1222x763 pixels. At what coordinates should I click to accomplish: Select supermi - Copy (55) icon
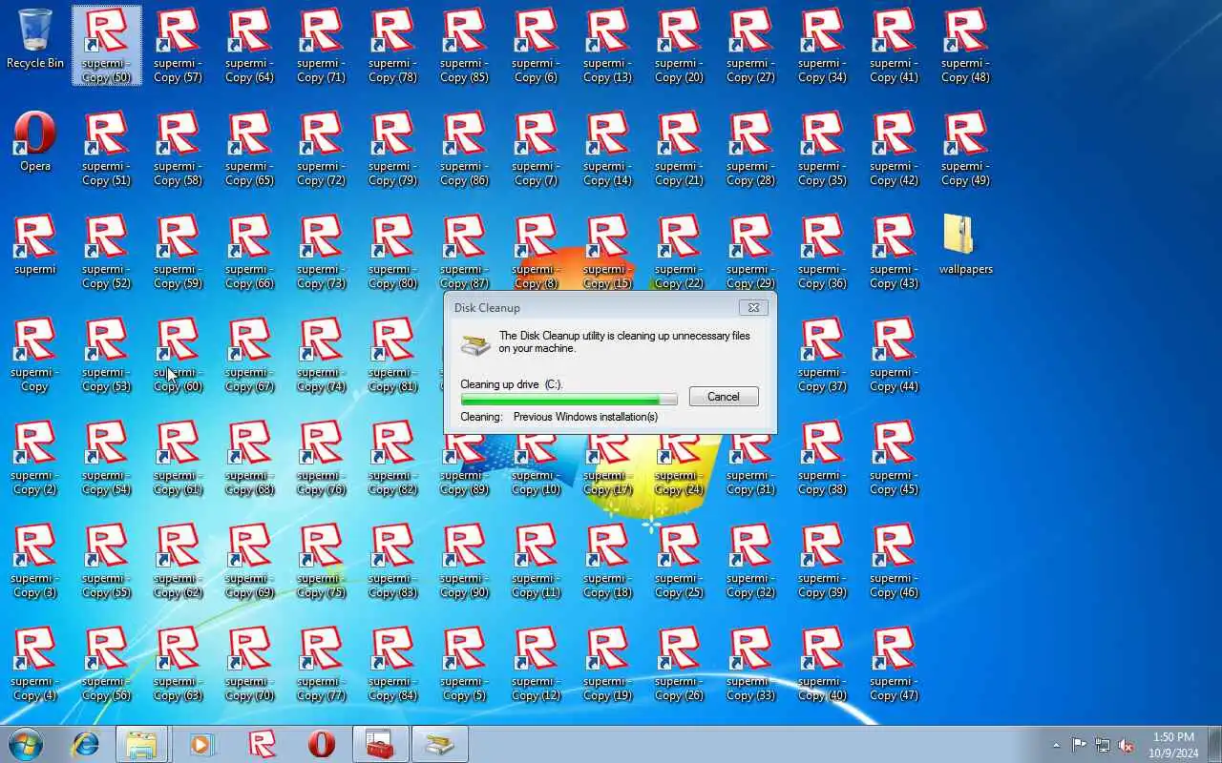tap(107, 561)
